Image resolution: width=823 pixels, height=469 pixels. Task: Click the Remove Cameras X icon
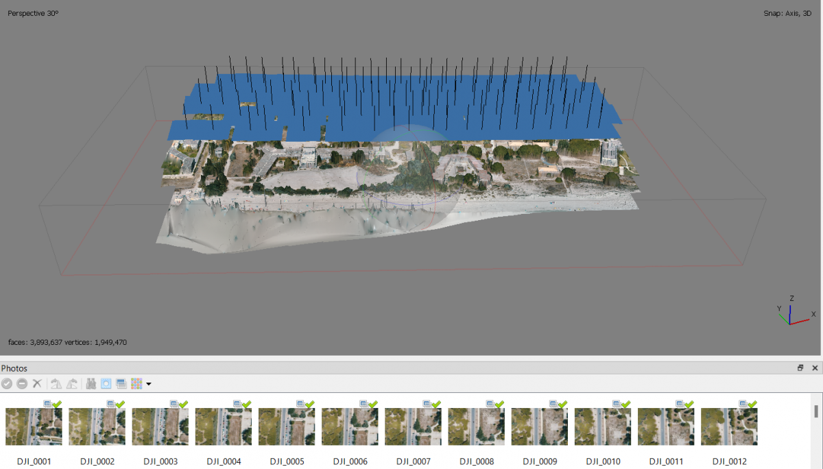(x=38, y=384)
